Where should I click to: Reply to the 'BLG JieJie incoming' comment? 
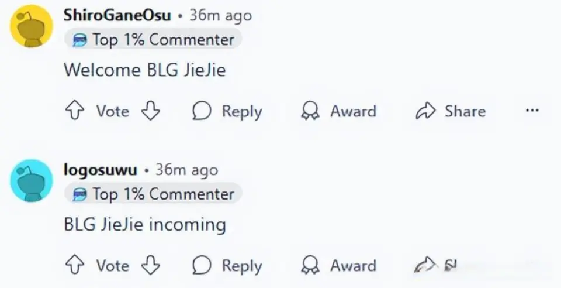click(x=227, y=265)
